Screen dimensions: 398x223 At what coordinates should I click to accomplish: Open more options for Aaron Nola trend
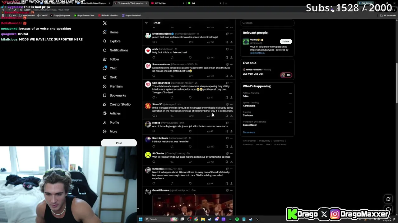(x=290, y=103)
